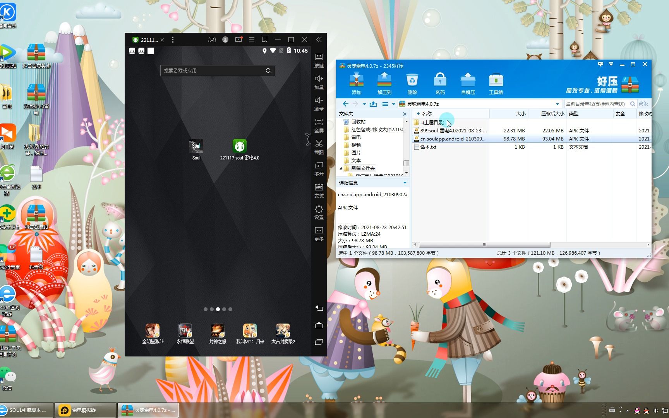The image size is (669, 418).
Task: Click the 解压到 (Extract to) toolbar icon
Action: 384,84
